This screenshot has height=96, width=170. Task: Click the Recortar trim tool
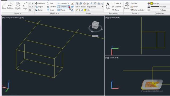62,3
